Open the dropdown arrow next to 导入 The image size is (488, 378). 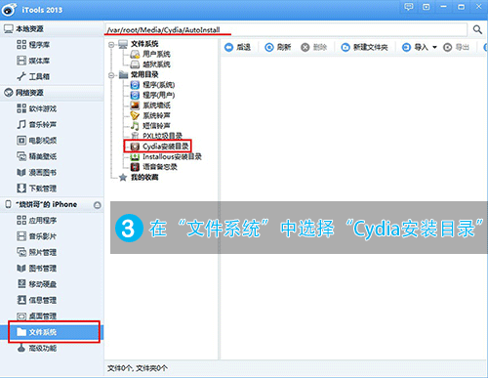coord(434,48)
